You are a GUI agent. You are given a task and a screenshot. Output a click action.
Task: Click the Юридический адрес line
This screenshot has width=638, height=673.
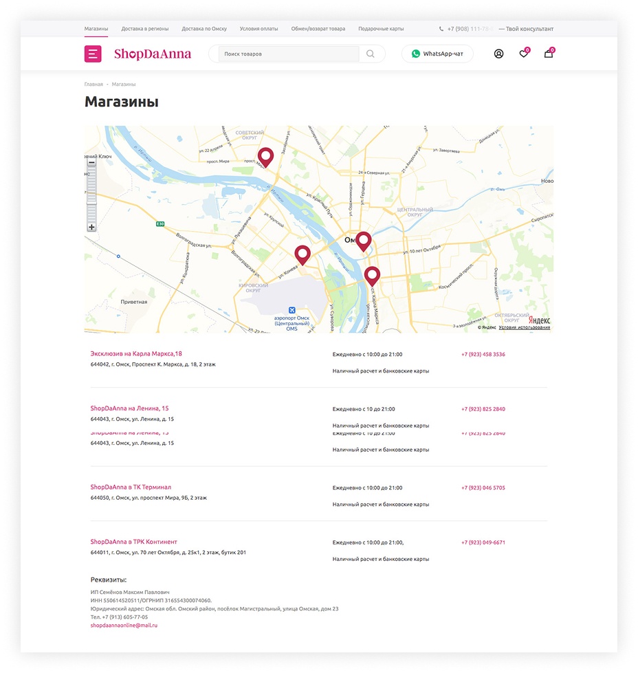(214, 608)
